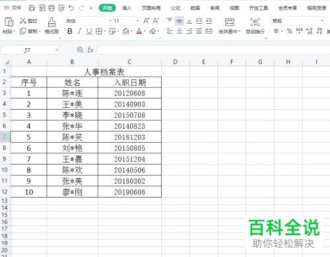Image resolution: width=330 pixels, height=257 pixels.
Task: Click the justify alignment icon
Action: pos(199,31)
